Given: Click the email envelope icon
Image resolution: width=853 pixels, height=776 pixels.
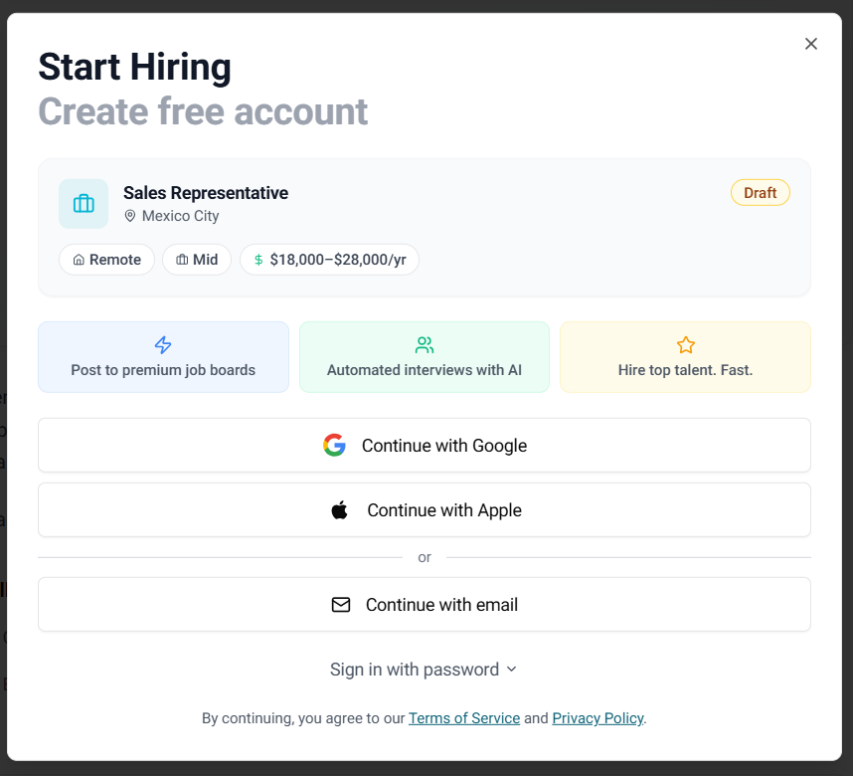Looking at the screenshot, I should [341, 605].
